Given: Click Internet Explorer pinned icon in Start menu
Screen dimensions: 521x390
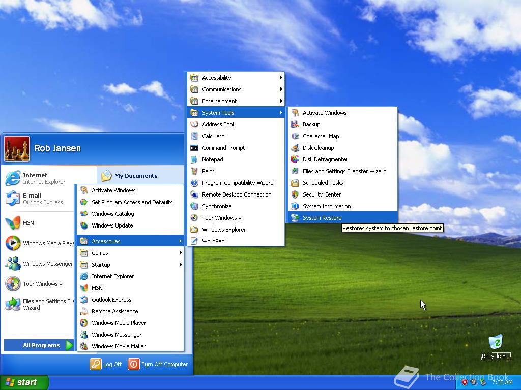Looking at the screenshot, I should point(13,178).
